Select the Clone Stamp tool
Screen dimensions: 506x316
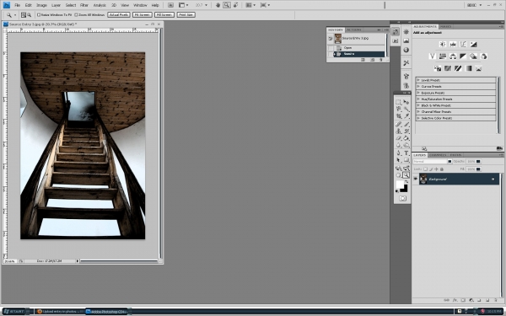click(399, 131)
